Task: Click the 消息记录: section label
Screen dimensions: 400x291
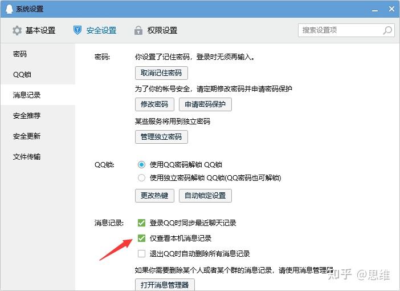Action: point(109,223)
